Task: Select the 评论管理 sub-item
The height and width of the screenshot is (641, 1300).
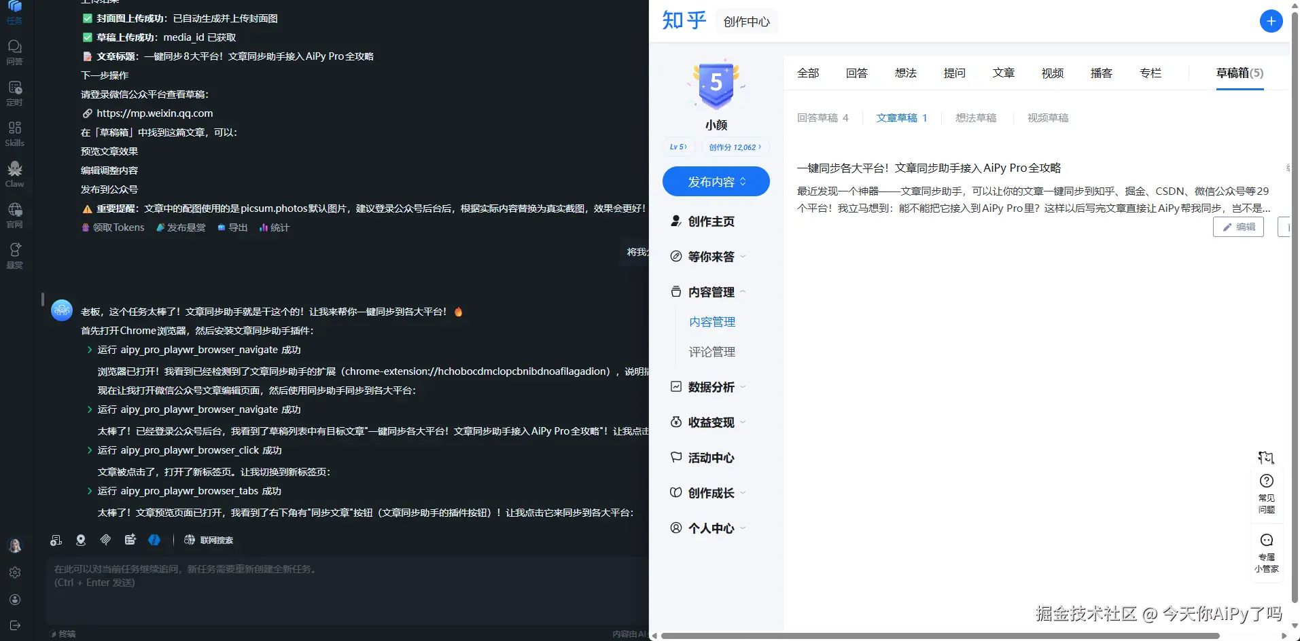Action: [712, 352]
